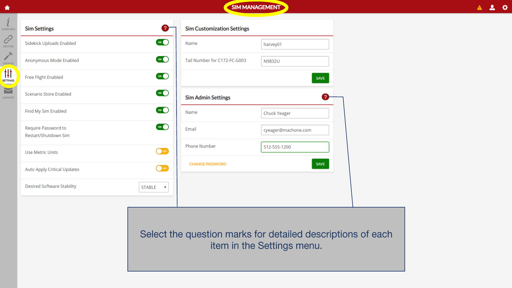
Task: Click the admin Email input field
Action: pos(295,130)
